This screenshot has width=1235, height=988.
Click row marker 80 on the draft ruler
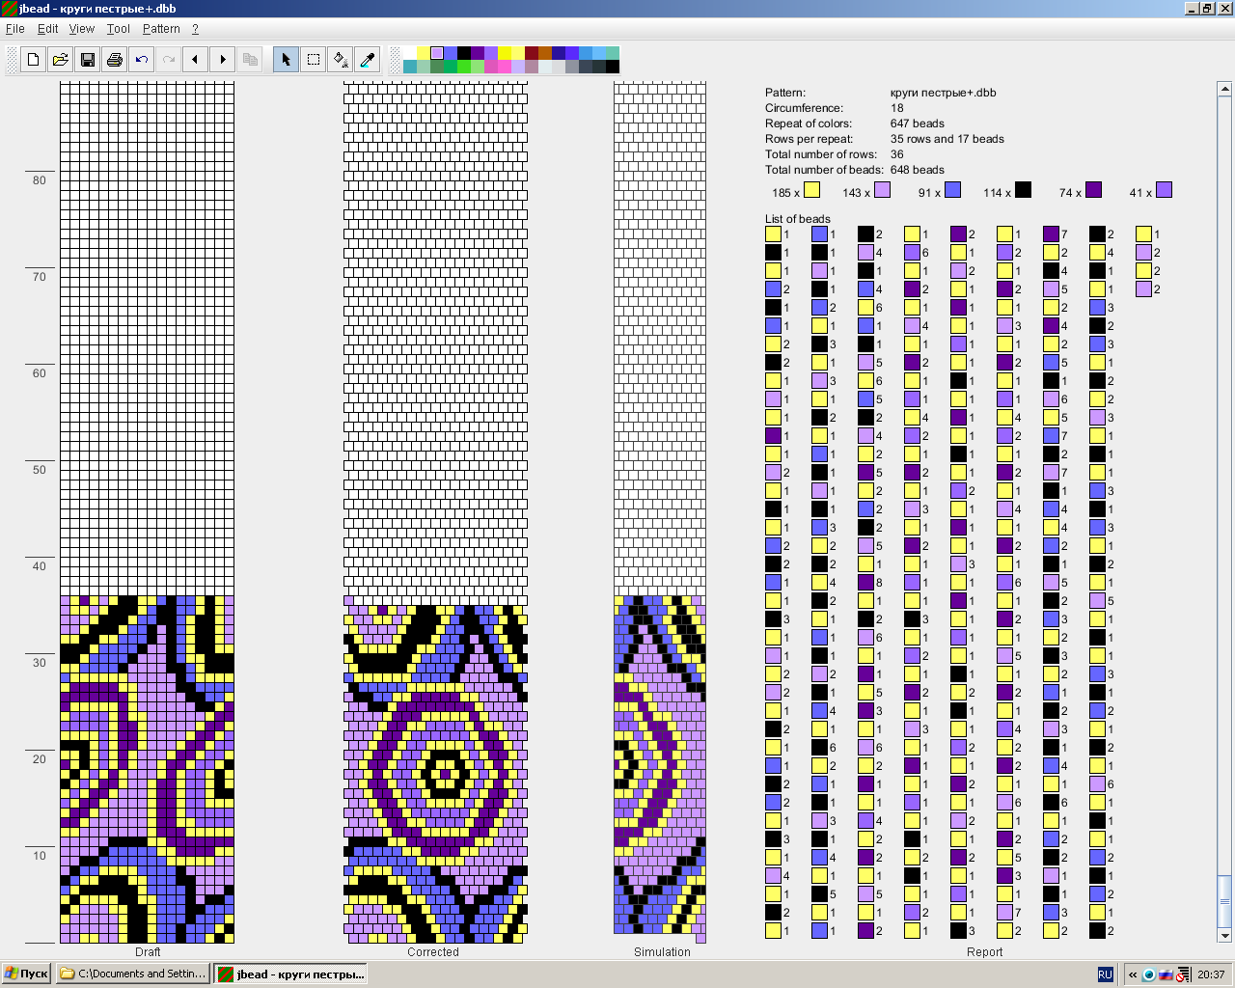[x=39, y=180]
